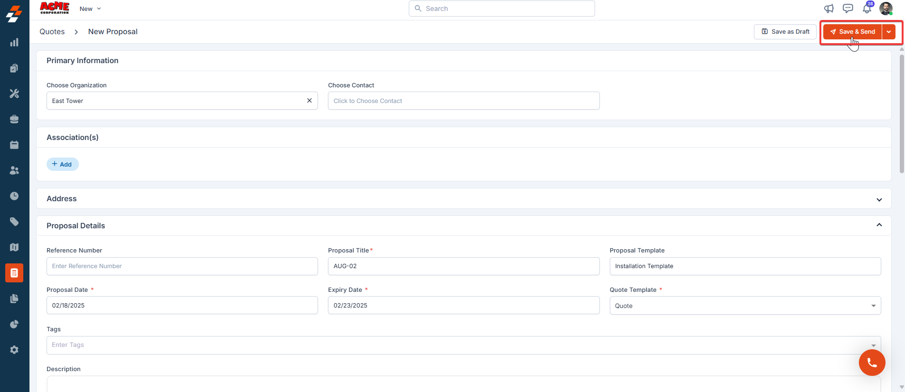Open the people/customers icon in the sidebar
This screenshot has width=905, height=392.
14,170
